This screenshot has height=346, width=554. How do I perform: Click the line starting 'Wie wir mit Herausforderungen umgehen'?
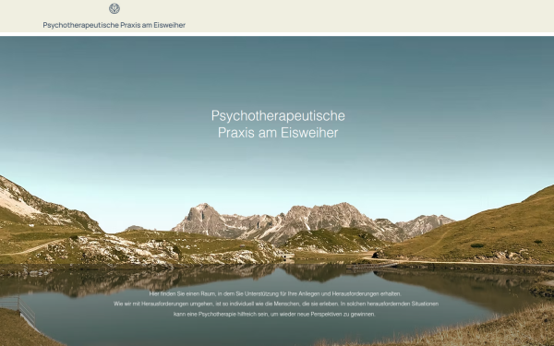pyautogui.click(x=276, y=304)
